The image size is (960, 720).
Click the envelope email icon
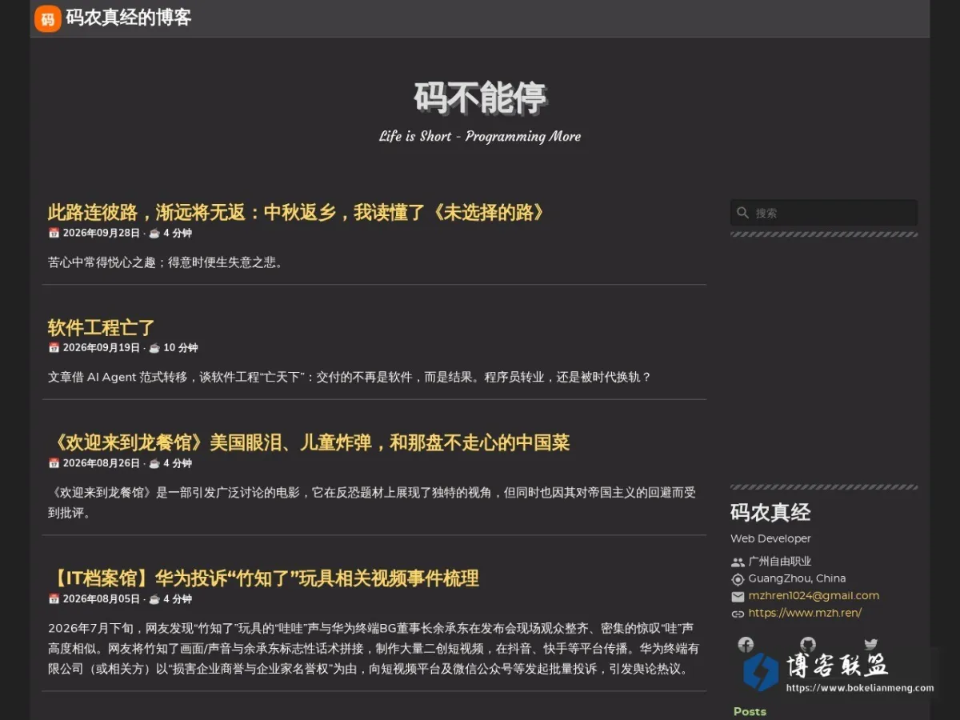[x=738, y=597]
